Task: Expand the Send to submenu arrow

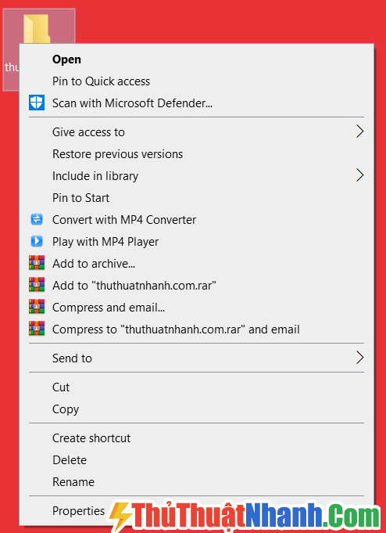Action: pos(360,358)
